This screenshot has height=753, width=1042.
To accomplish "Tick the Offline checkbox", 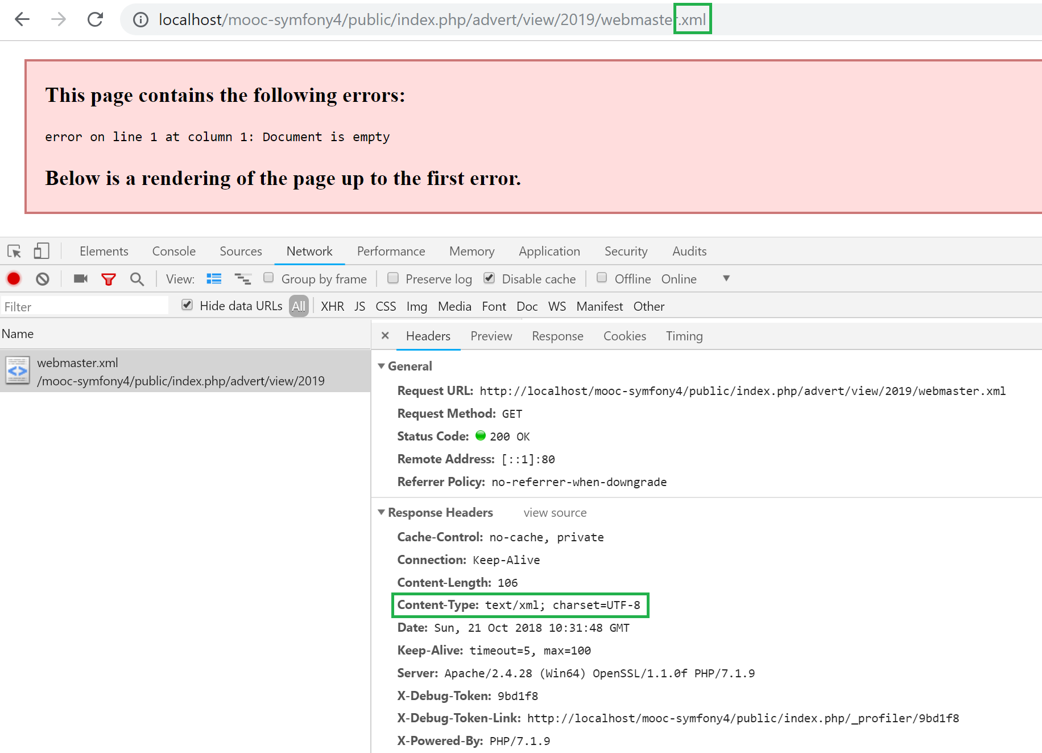I will coord(602,278).
